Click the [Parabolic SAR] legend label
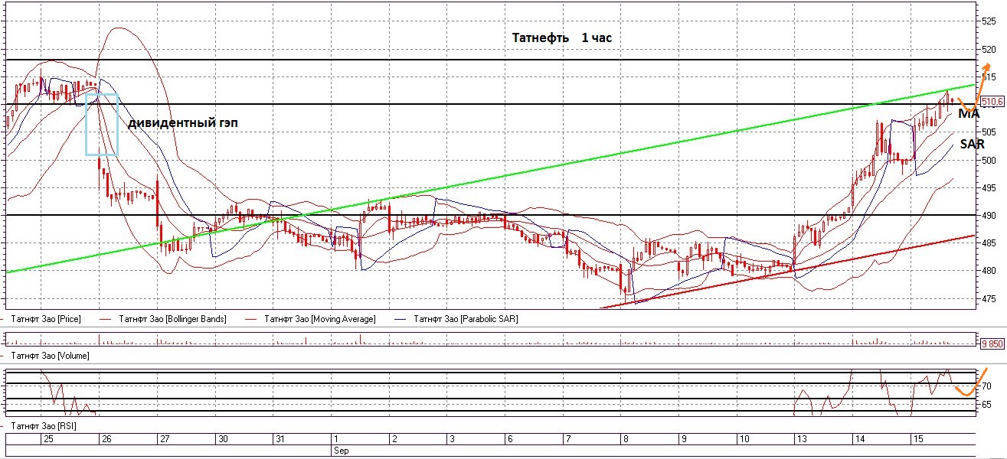Screen dimensions: 1007x459 tap(466, 319)
